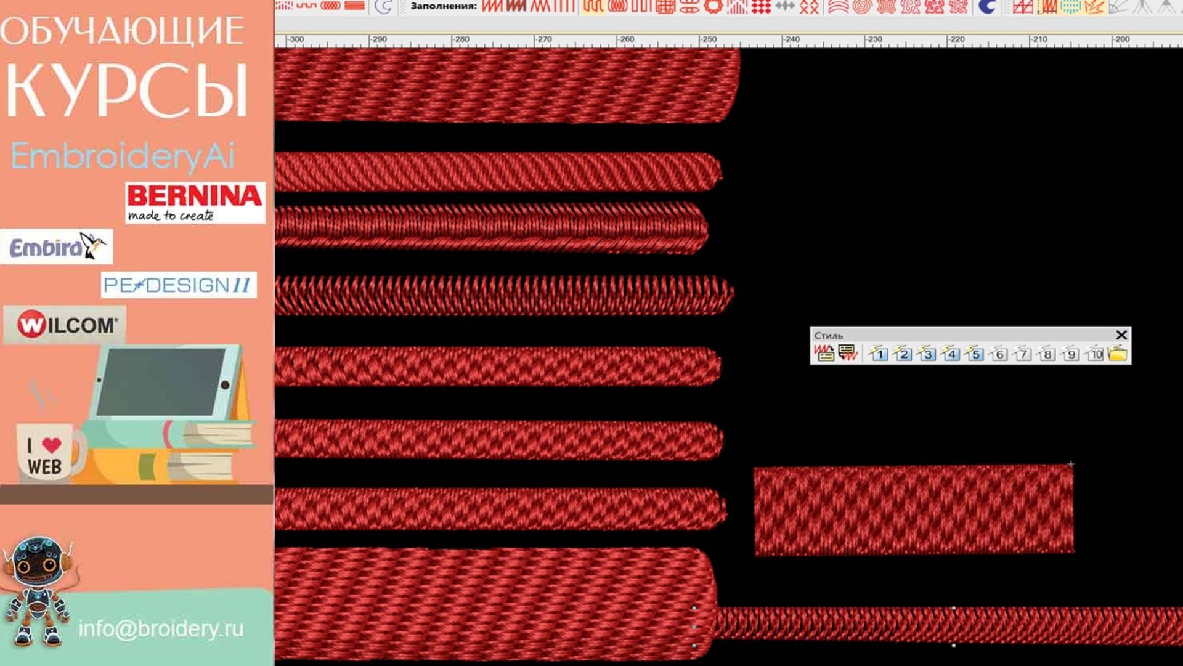Click the red horizontal lines stitch icon
The image size is (1183, 666).
pos(354,6)
